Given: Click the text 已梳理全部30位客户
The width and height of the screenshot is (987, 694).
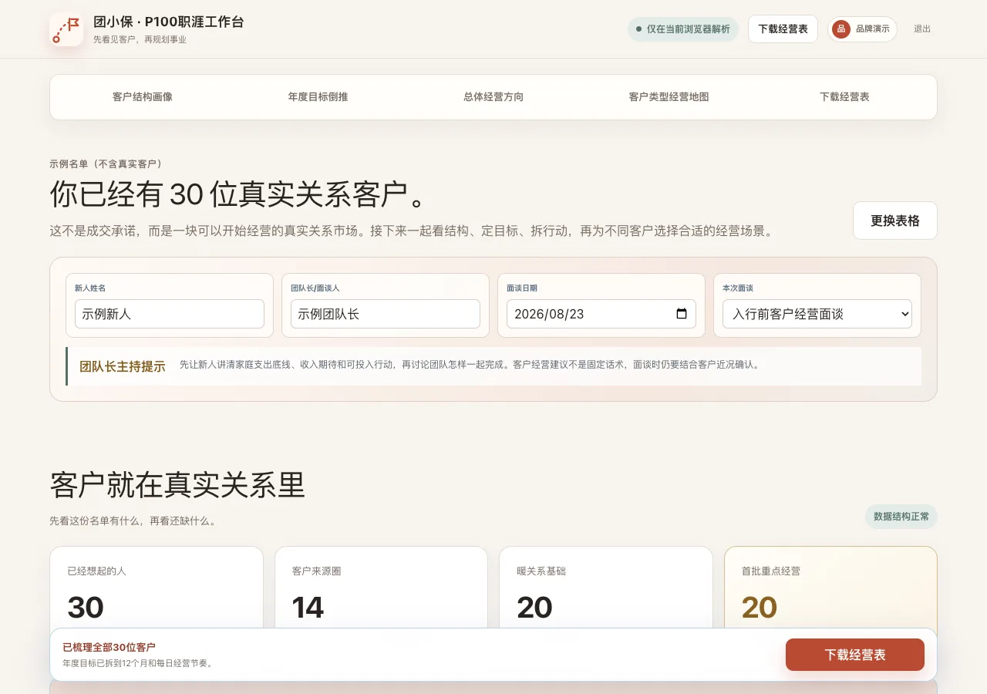Looking at the screenshot, I should tap(109, 647).
